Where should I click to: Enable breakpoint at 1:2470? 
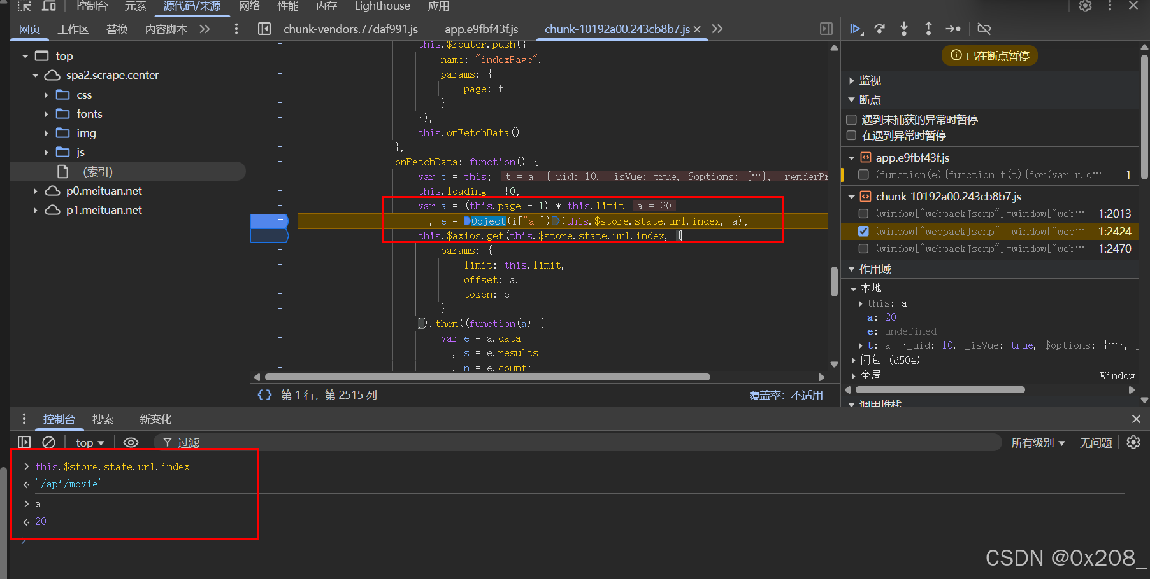864,248
